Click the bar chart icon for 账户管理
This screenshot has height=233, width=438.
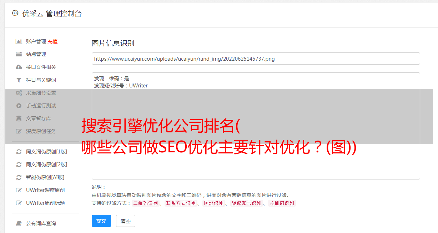tap(19, 41)
